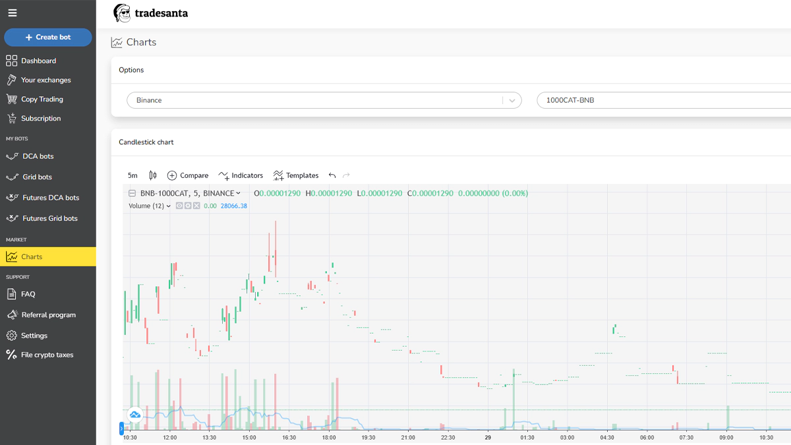This screenshot has width=791, height=445.
Task: Click Compare to add symbol
Action: tap(188, 175)
